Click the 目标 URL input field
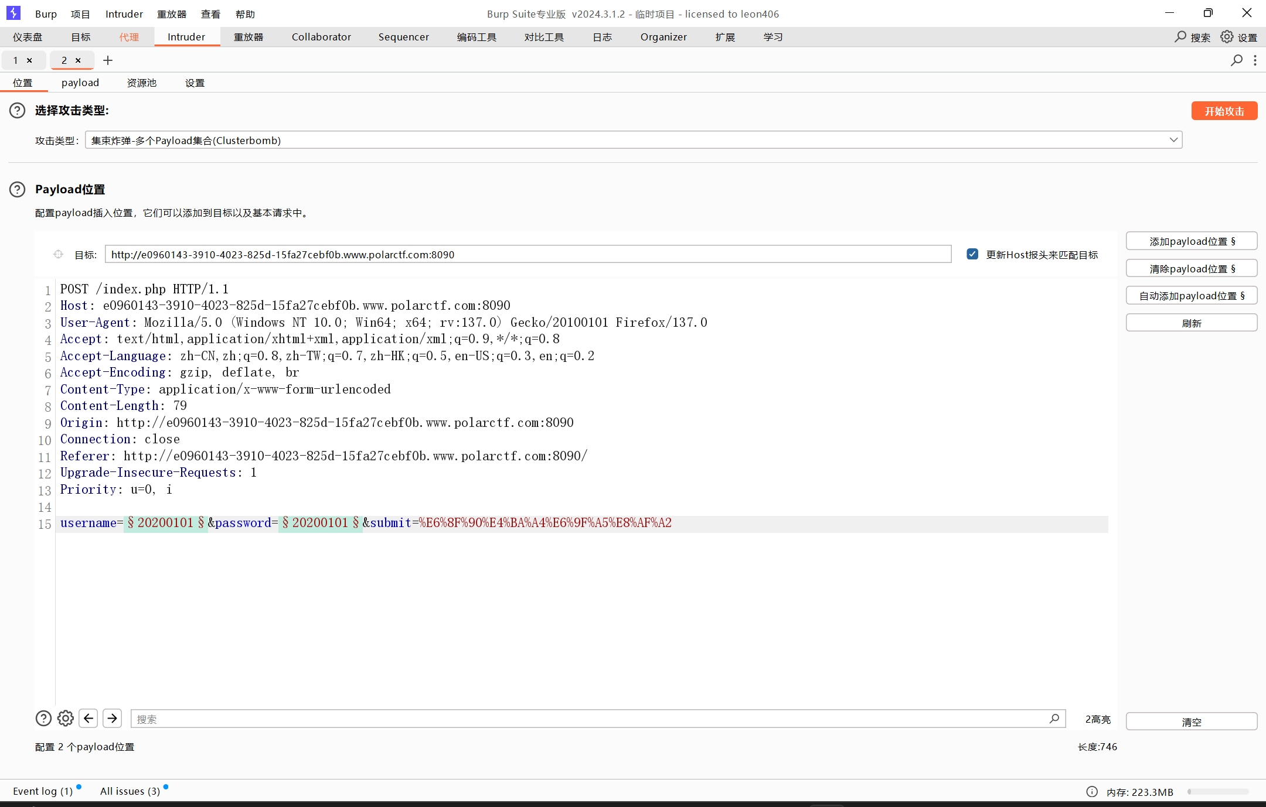Screen dimensions: 1266x807 [x=527, y=254]
